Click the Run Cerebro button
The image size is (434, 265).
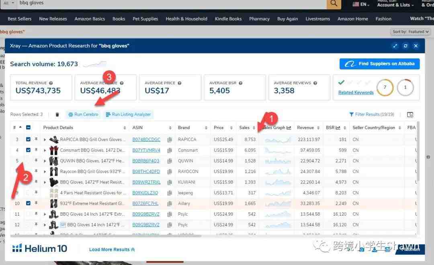coord(83,114)
